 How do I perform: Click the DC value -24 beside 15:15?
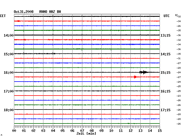[x=179, y=72]
